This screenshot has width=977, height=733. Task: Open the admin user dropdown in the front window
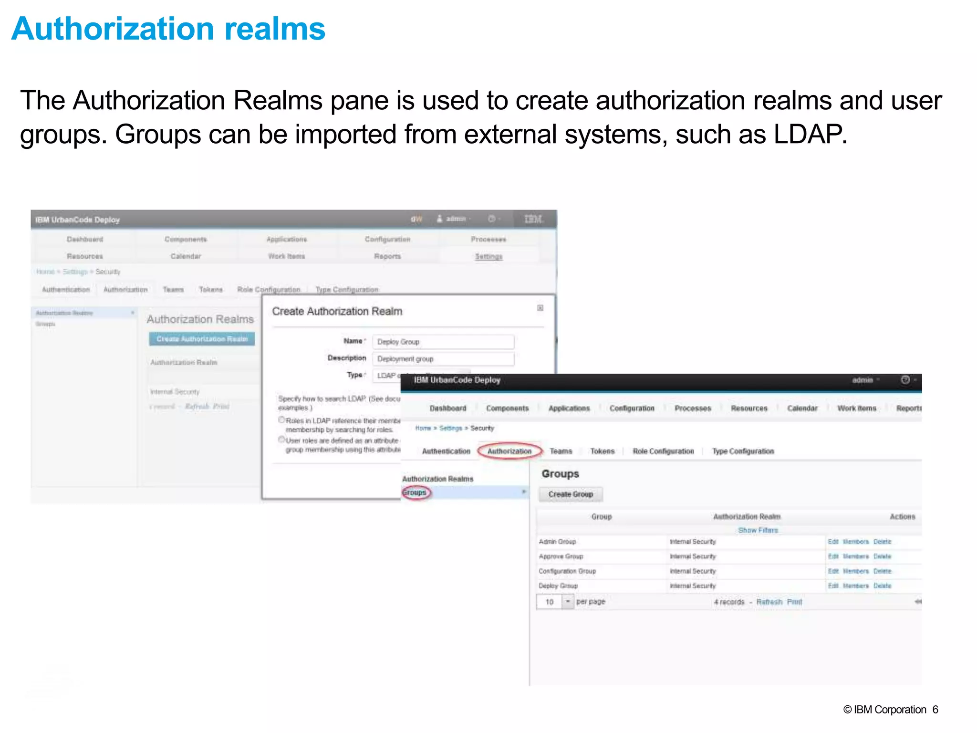tap(866, 380)
